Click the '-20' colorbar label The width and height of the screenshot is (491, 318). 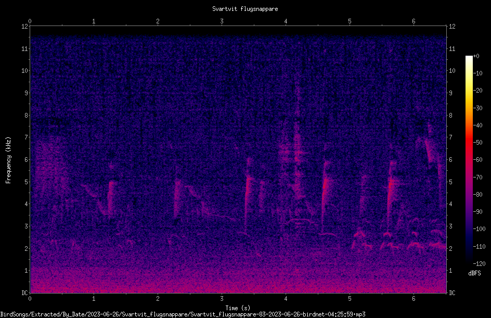pyautogui.click(x=477, y=91)
